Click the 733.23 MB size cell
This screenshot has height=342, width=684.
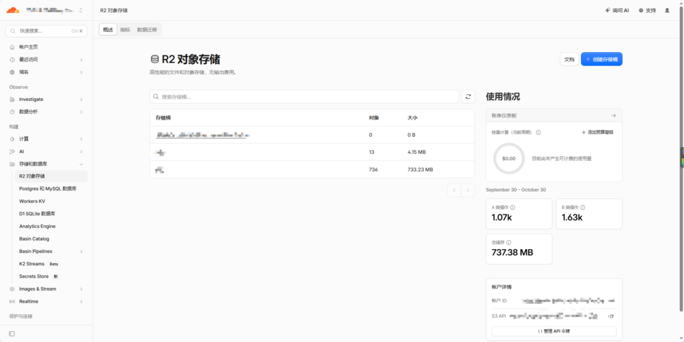coord(420,169)
